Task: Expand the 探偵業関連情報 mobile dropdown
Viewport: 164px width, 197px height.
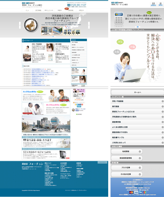Action: [127, 158]
